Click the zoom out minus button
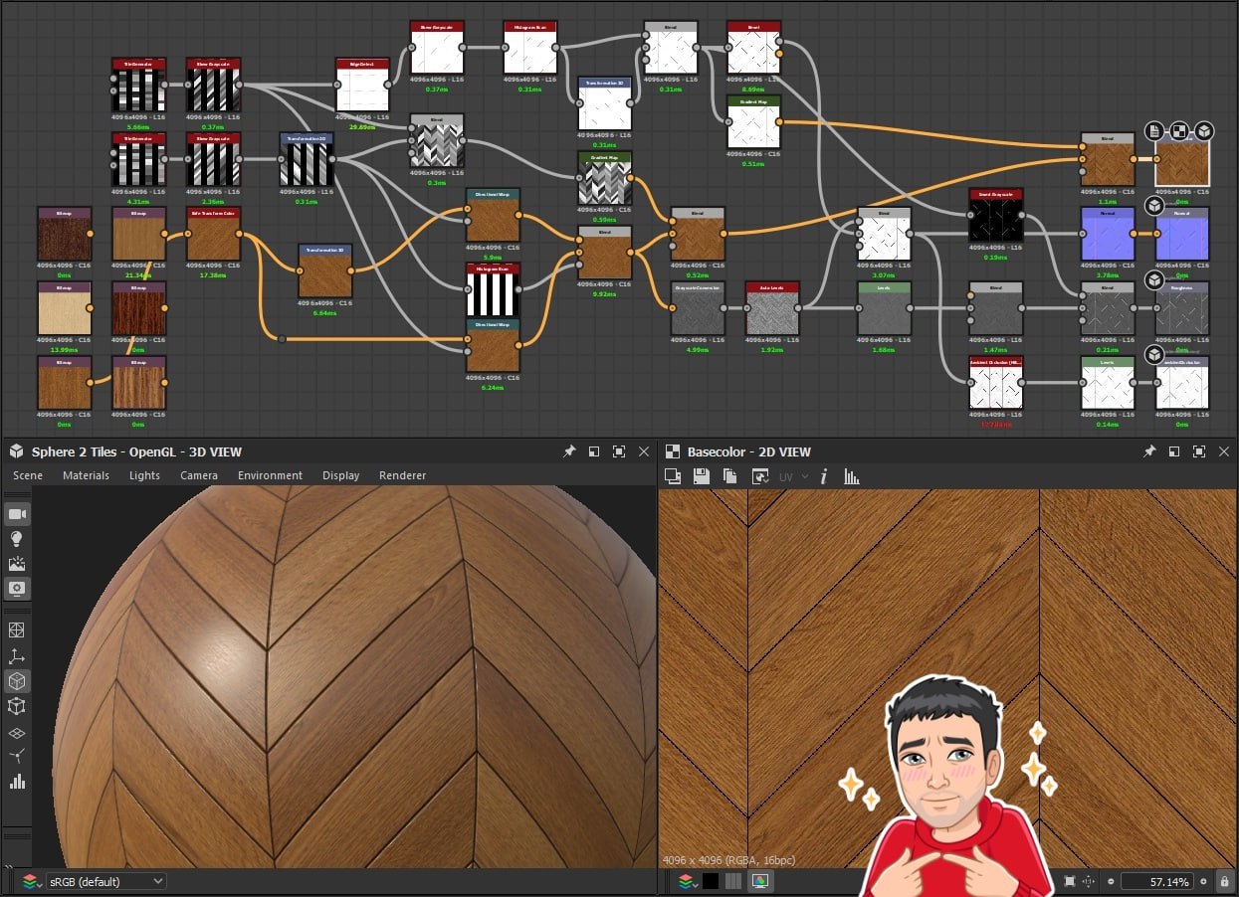Screen dimensions: 1239x897 1111,881
